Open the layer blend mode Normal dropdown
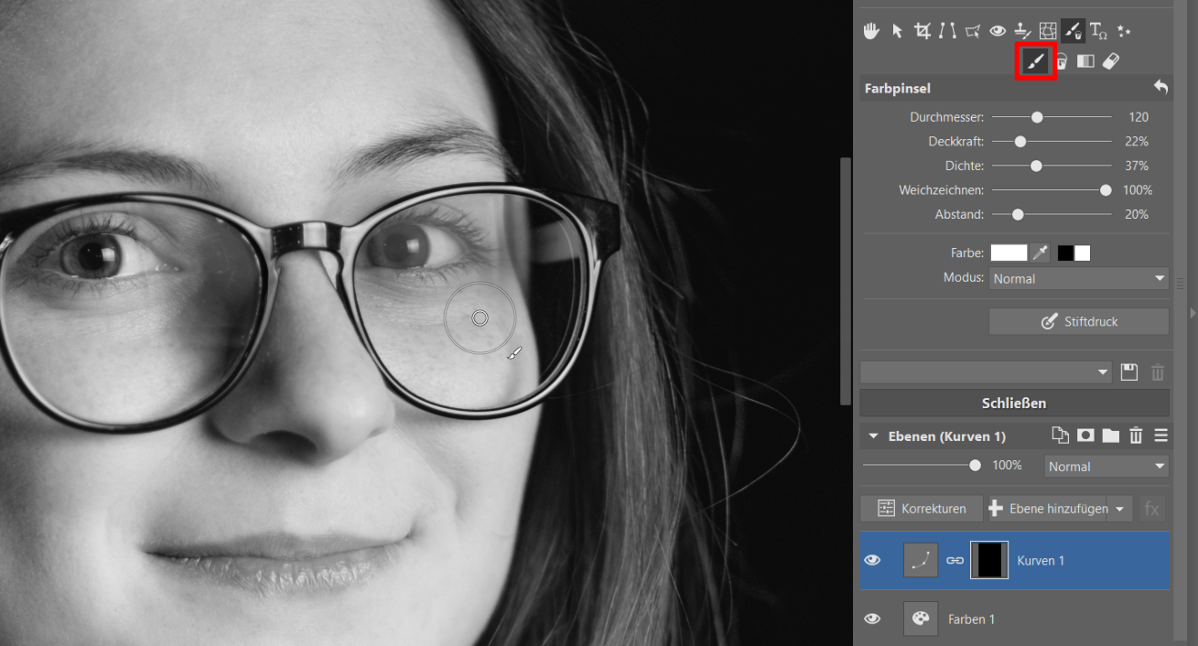 [x=1106, y=467]
